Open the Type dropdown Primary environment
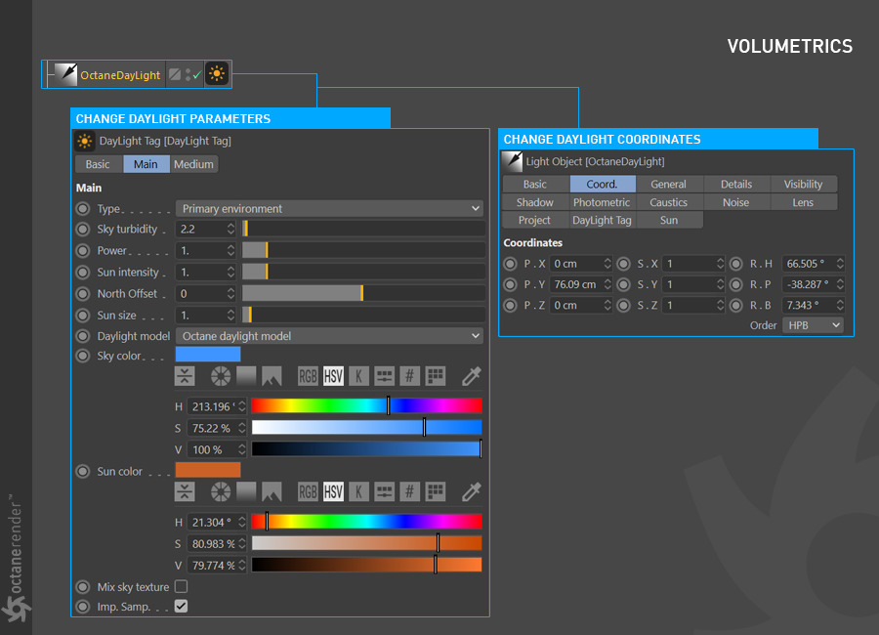 tap(329, 208)
